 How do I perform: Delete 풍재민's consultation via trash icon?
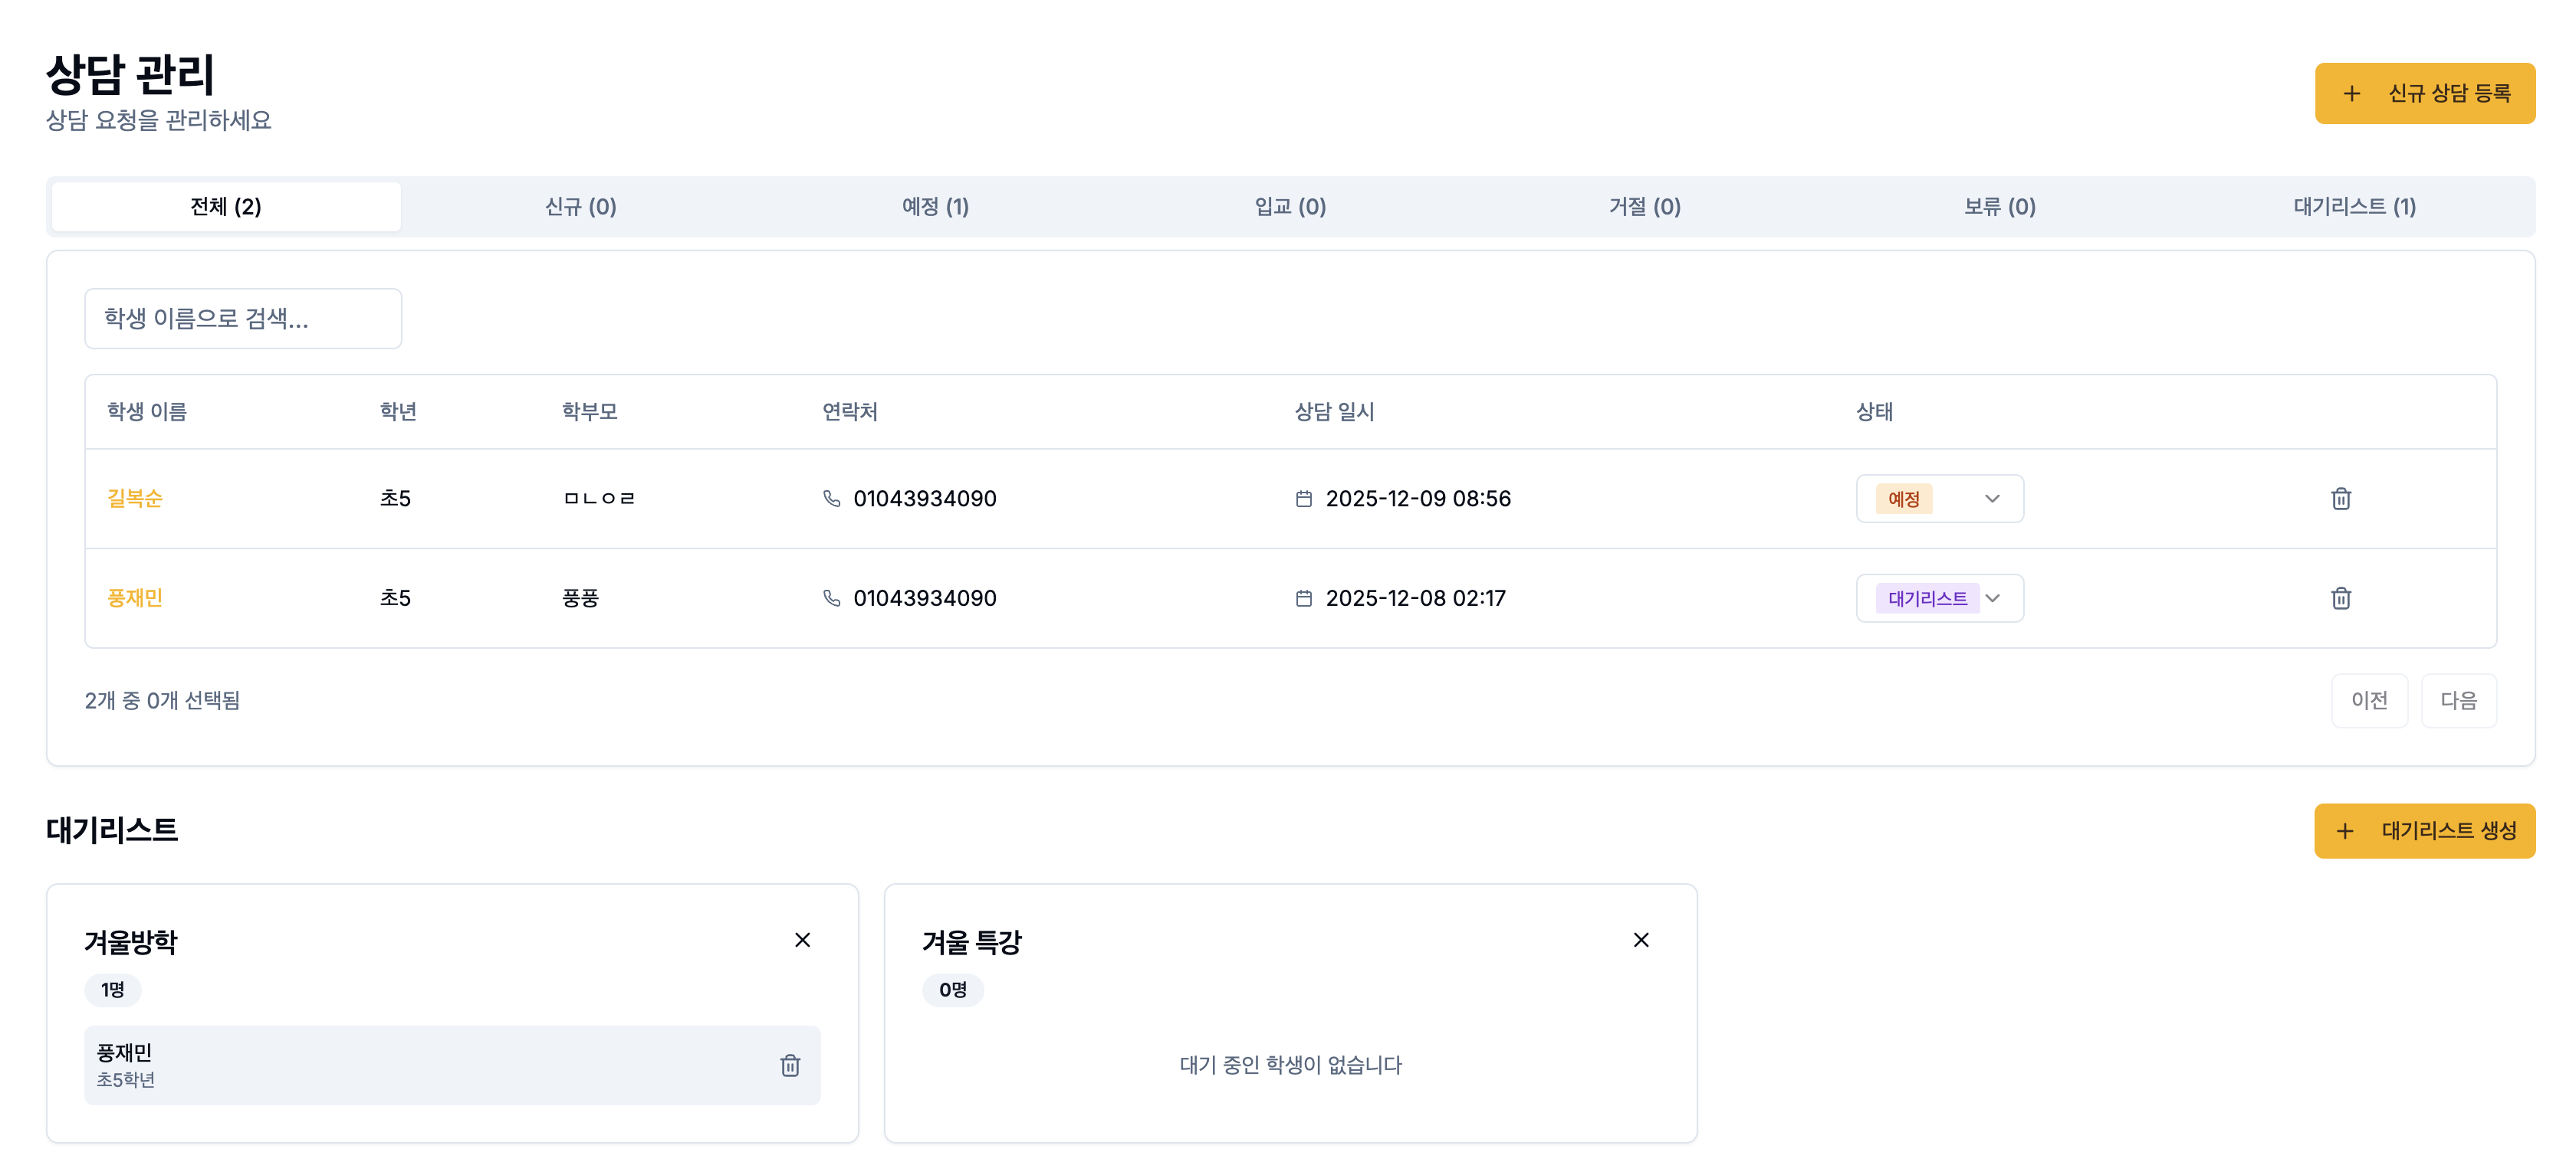(2341, 597)
